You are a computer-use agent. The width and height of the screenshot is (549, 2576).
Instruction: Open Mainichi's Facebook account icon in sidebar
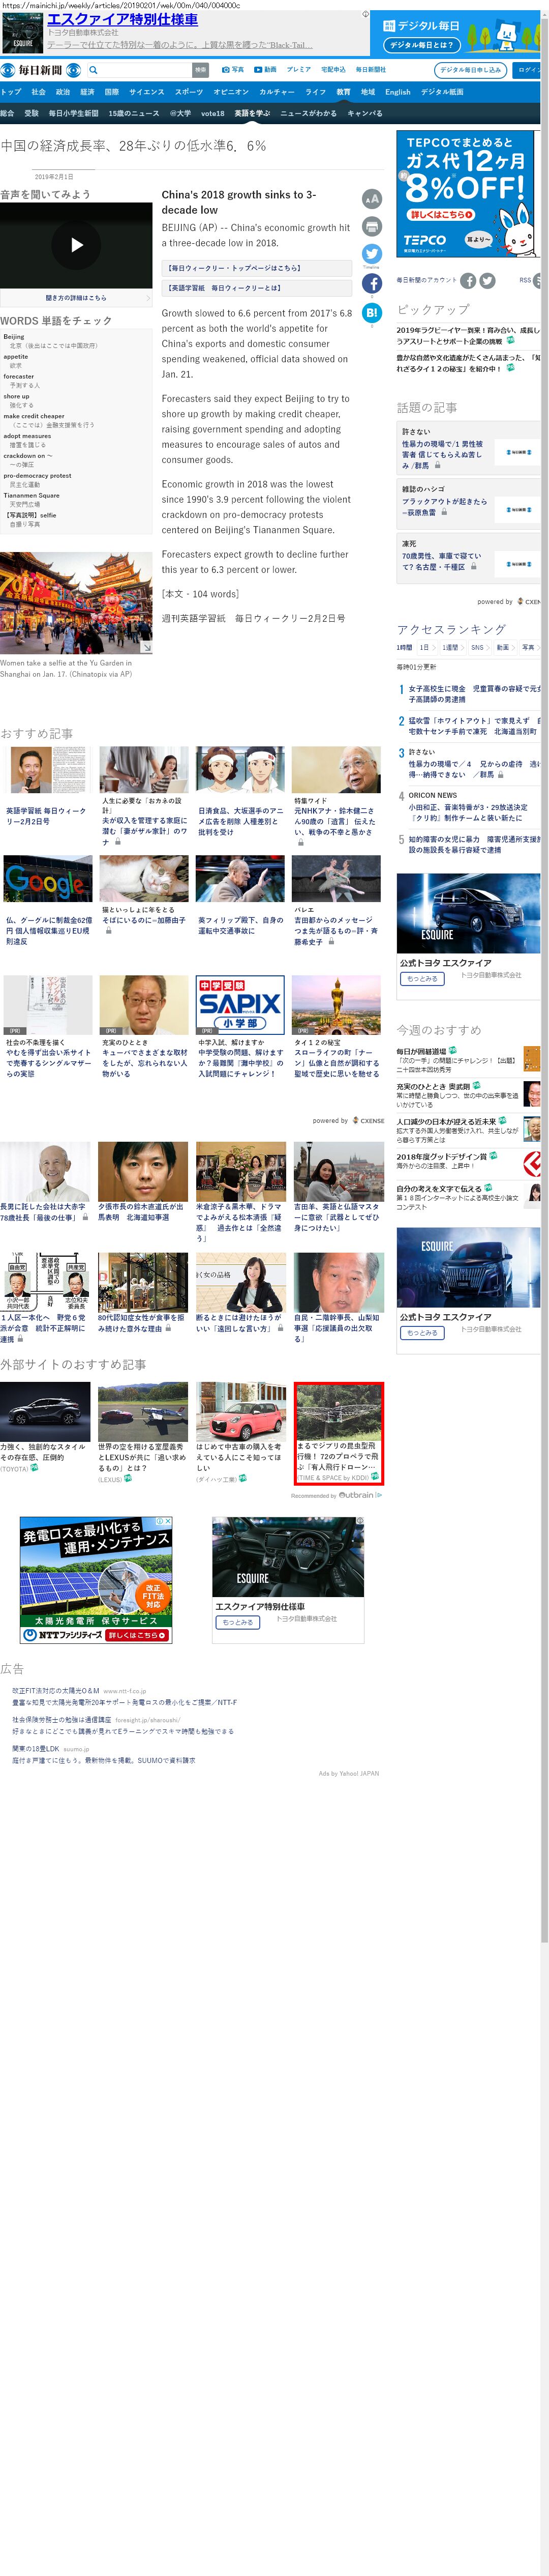point(468,280)
